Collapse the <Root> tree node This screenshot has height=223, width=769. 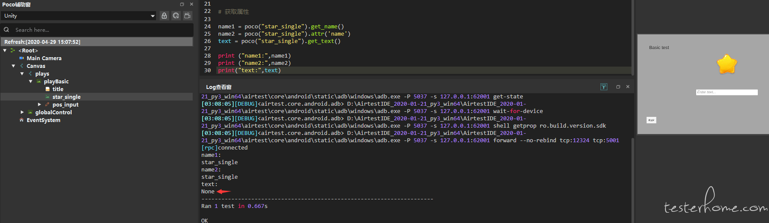click(5, 50)
